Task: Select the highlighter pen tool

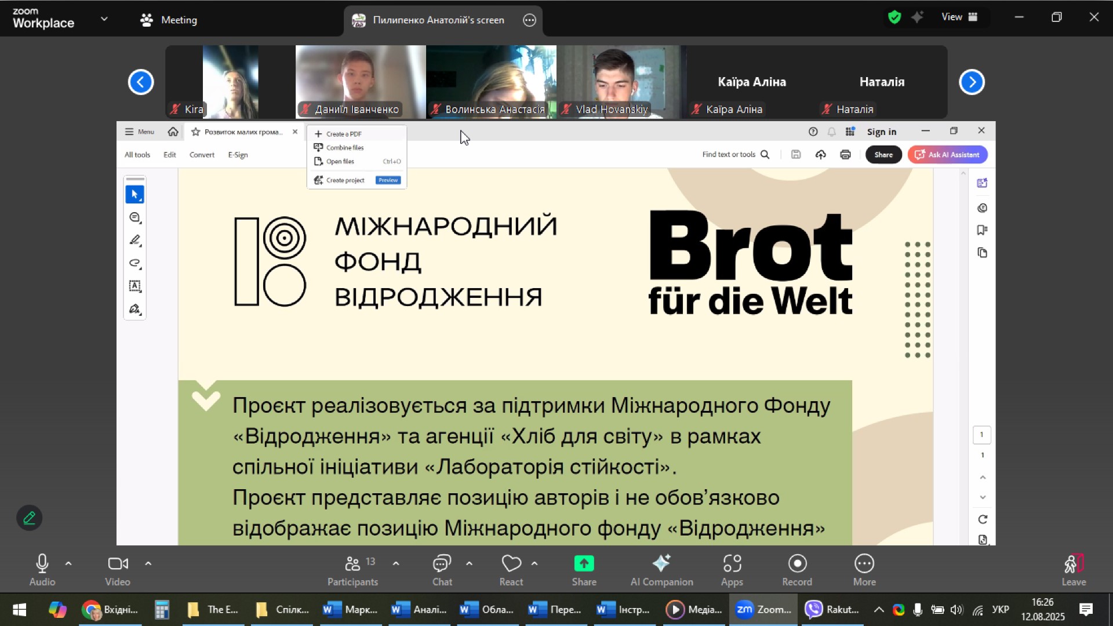Action: coord(135,240)
